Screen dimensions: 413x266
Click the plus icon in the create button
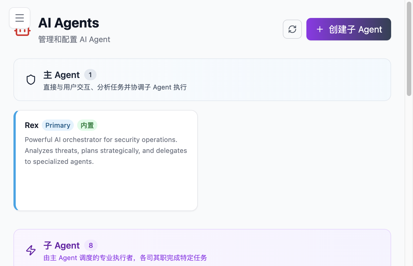[320, 29]
